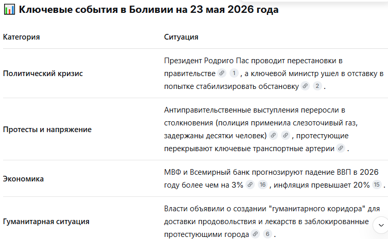388x239 pixels.
Task: Select the 'Экономика' row label
Action: [x=23, y=179]
